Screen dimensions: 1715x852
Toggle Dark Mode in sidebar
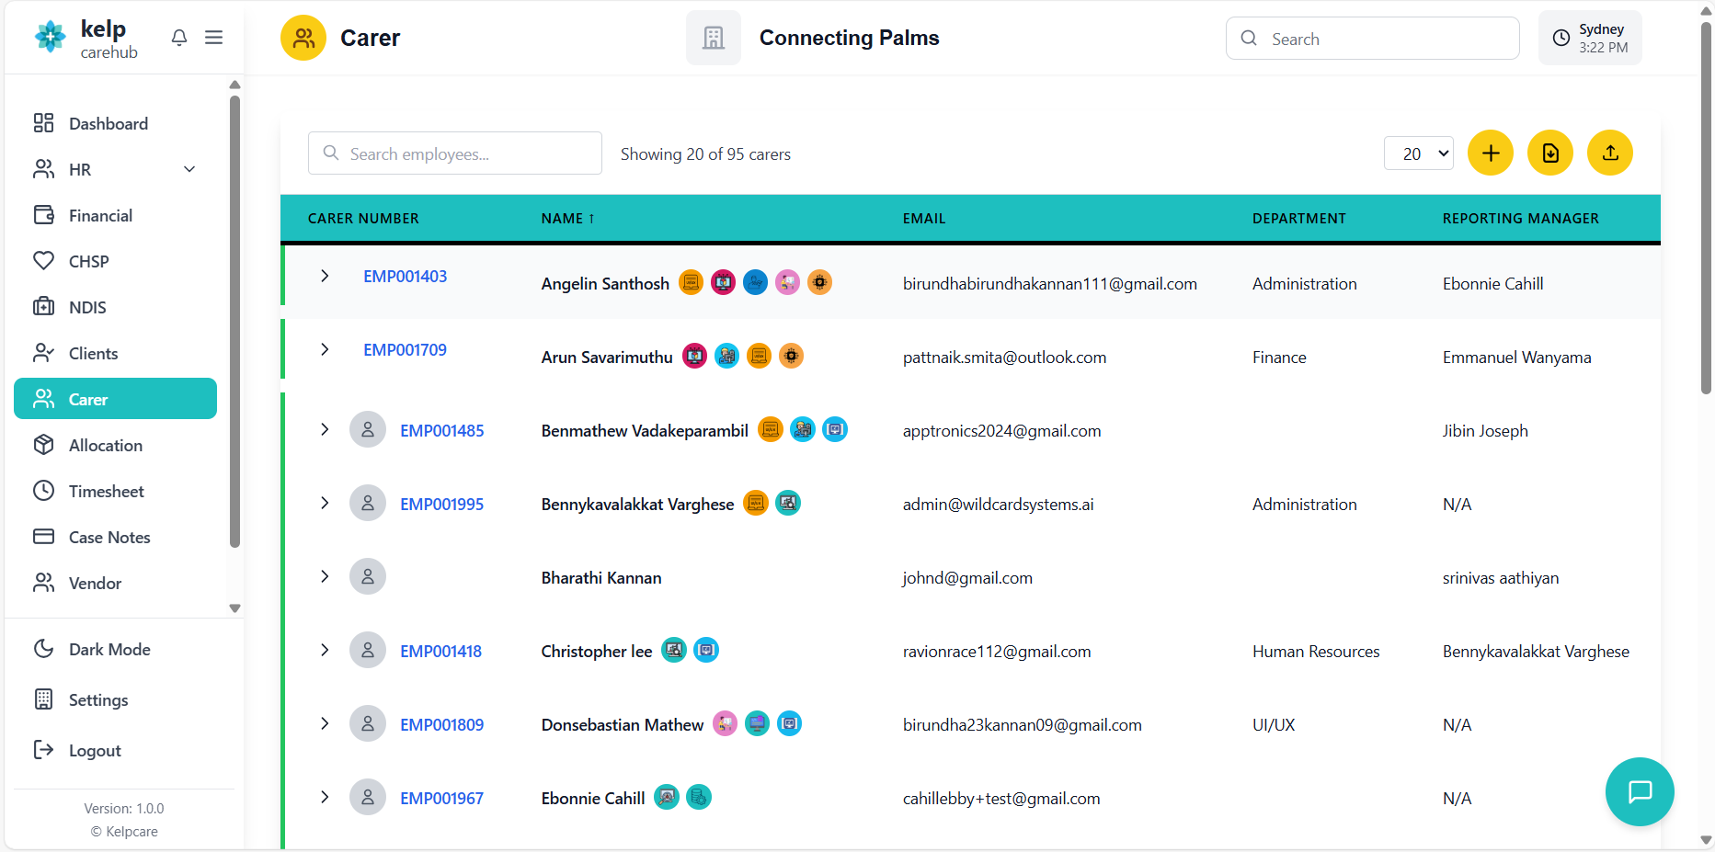[x=109, y=649]
